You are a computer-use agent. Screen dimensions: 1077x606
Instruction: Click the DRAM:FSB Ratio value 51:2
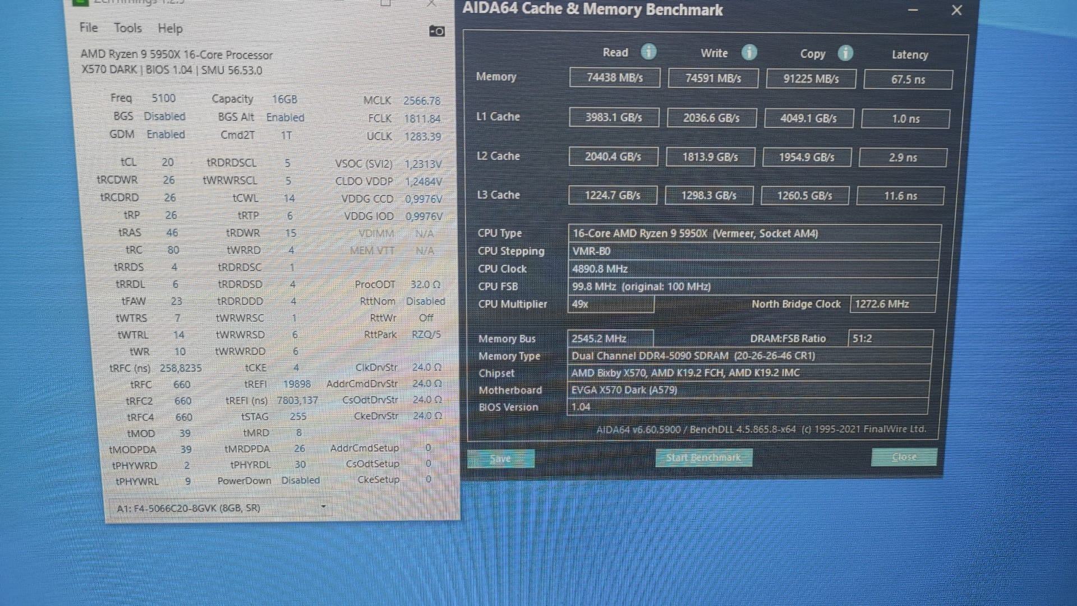891,338
